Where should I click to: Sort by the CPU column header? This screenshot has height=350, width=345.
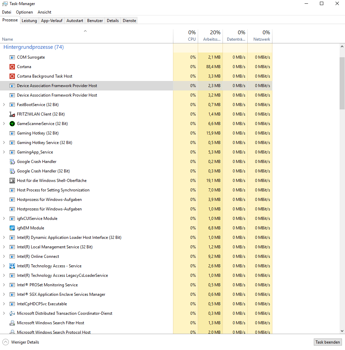click(x=186, y=36)
